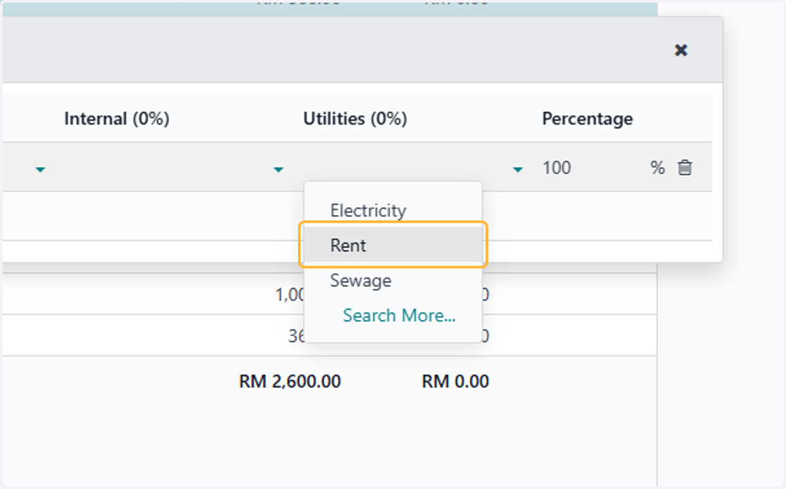Open the dropdown arrow before Internal column
This screenshot has width=786, height=489.
[41, 170]
